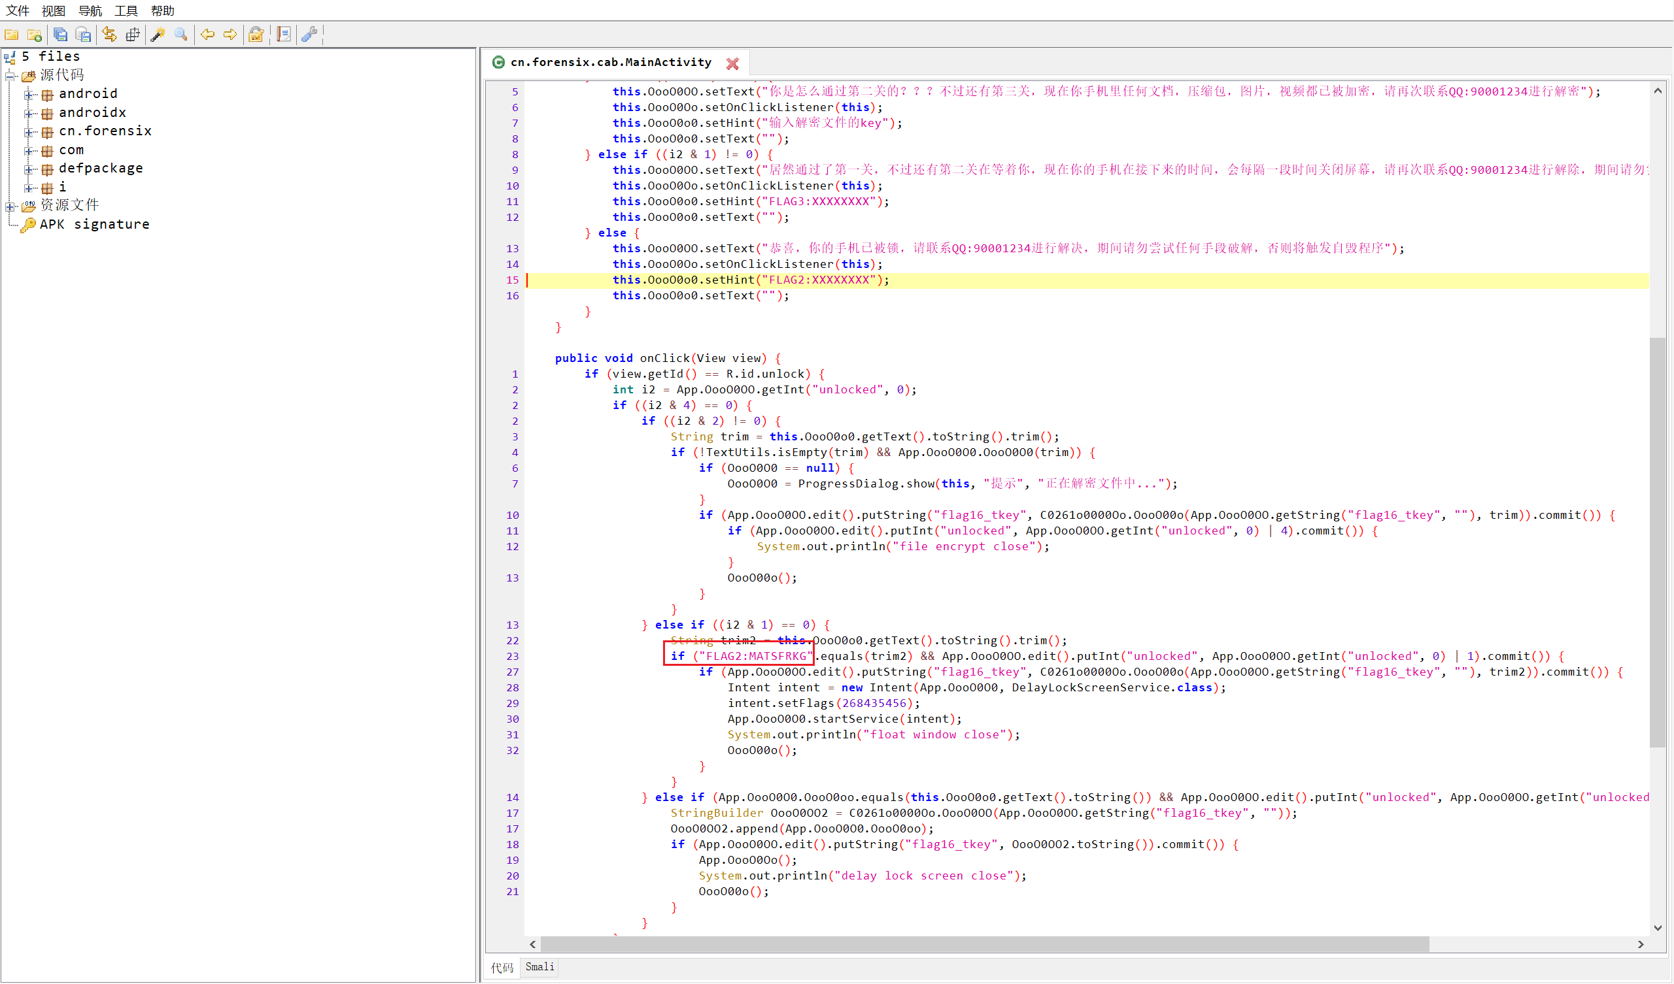Click the Open file folder icon
1674x984 pixels.
pyautogui.click(x=11, y=35)
